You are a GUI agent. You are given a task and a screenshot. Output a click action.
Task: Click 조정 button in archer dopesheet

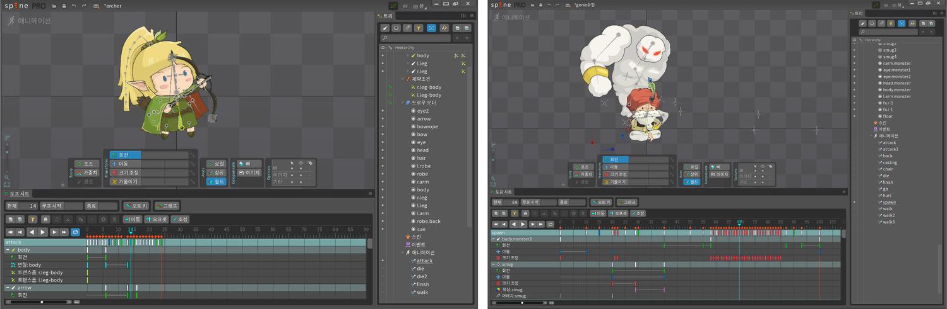(179, 219)
